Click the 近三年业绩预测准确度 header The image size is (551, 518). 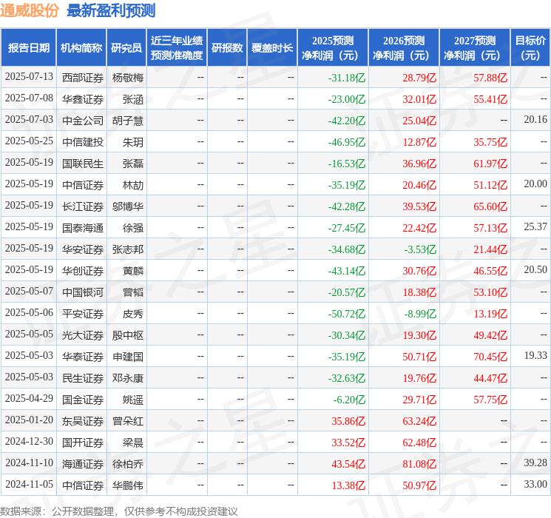pos(177,47)
